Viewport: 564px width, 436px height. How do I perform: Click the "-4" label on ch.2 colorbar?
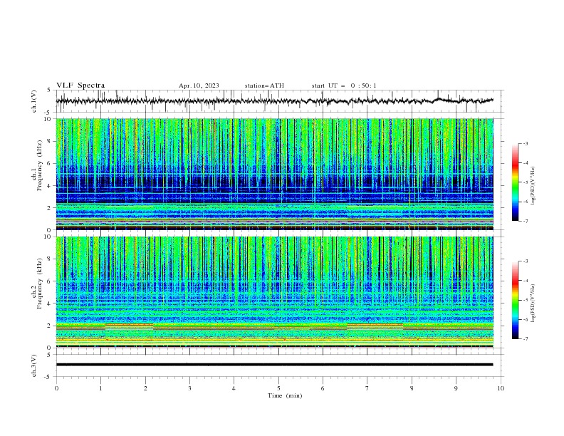(525, 281)
